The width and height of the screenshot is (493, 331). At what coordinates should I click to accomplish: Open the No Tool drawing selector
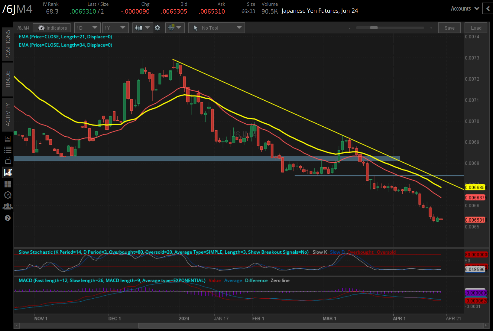[216, 28]
